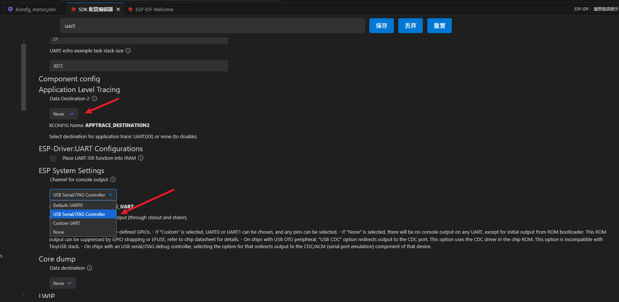Enable Place UART ISR function into IRAM checkbox
Viewport: 619px width, 302px height.
(54, 159)
